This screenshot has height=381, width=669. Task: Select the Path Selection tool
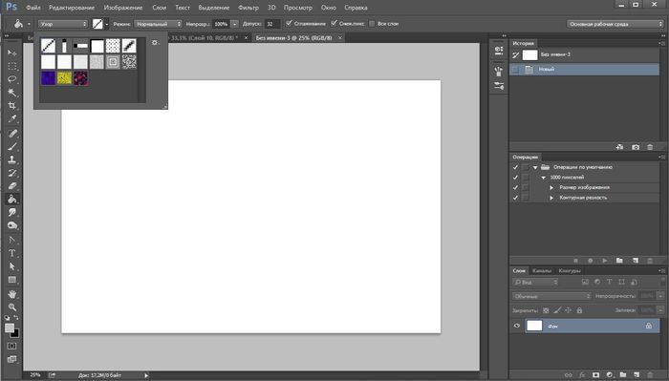point(11,266)
